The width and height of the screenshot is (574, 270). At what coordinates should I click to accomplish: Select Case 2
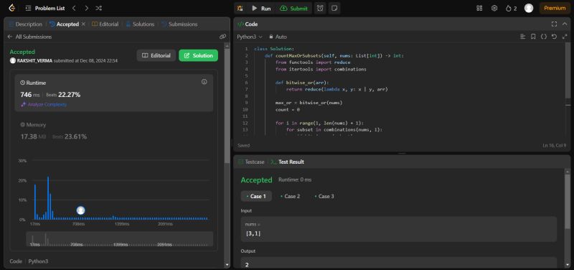pyautogui.click(x=290, y=196)
